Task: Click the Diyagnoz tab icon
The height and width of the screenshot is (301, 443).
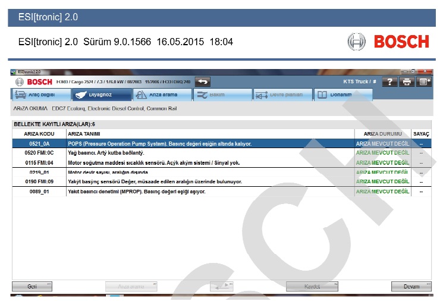Action: 81,95
